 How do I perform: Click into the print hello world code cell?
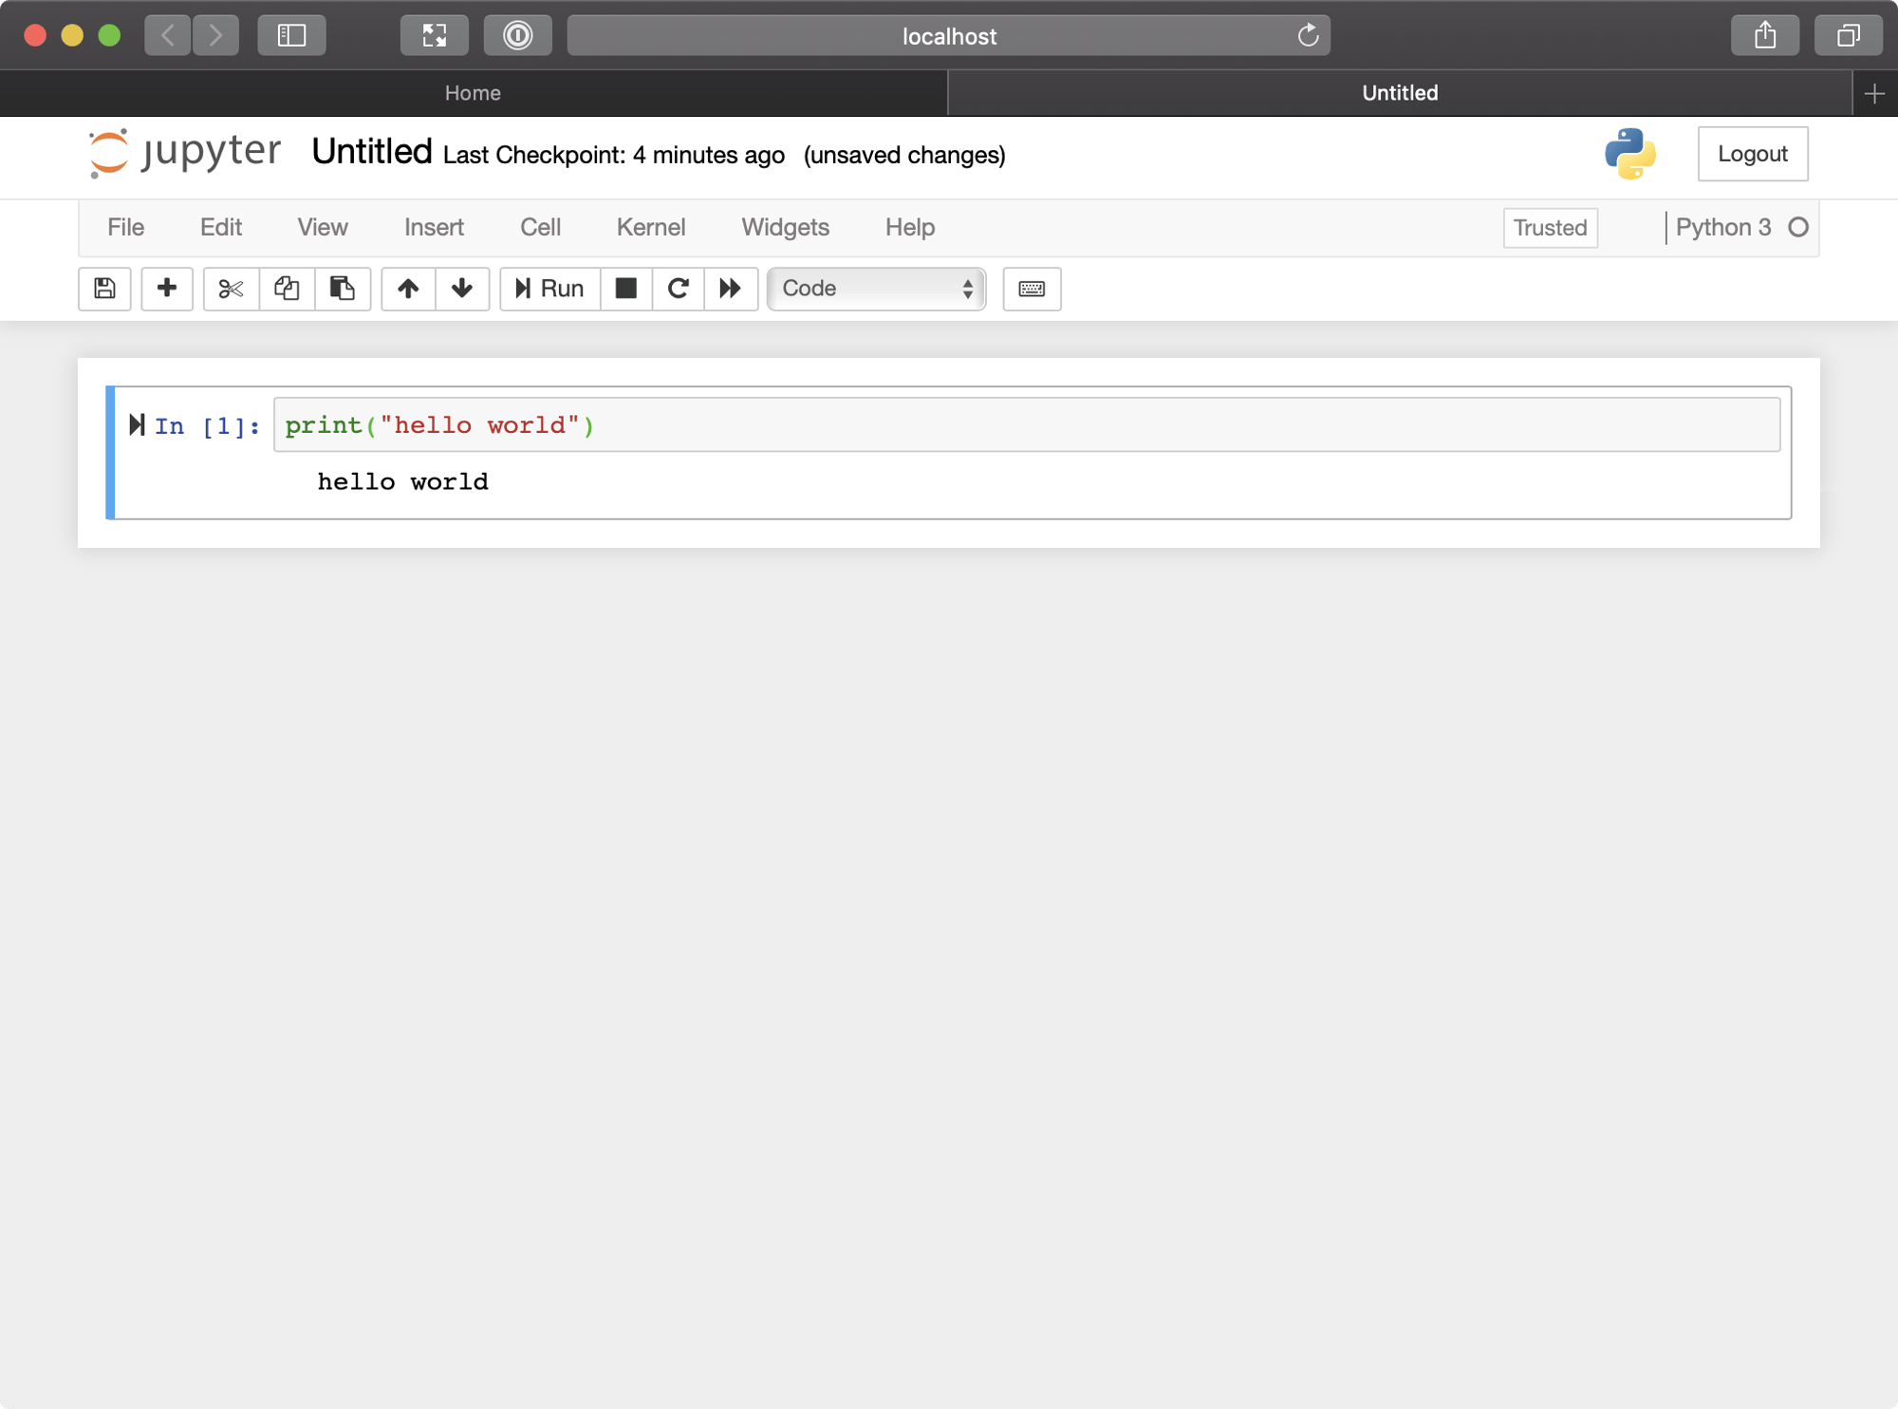point(1025,425)
